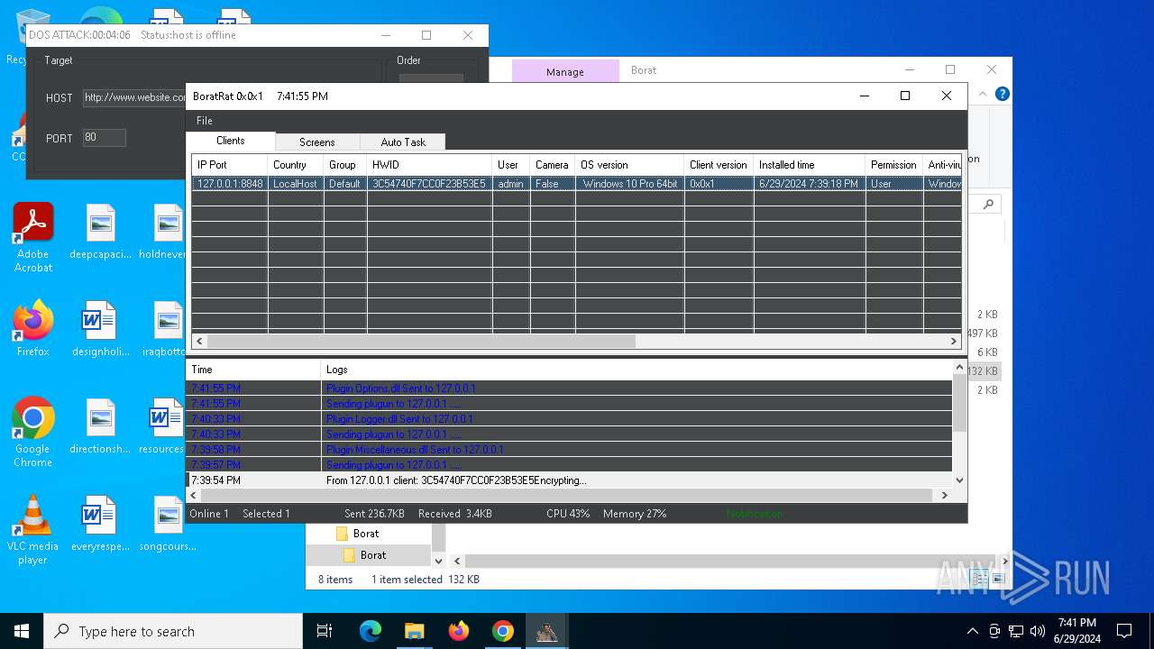Open Task View from the taskbar
This screenshot has height=649, width=1154.
tap(325, 631)
